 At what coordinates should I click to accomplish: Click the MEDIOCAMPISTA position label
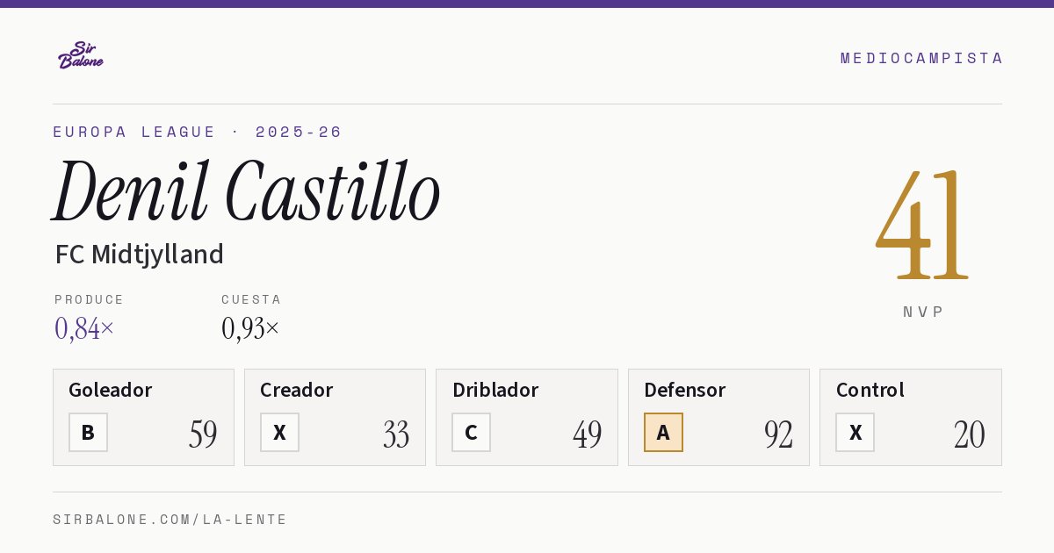coord(921,58)
